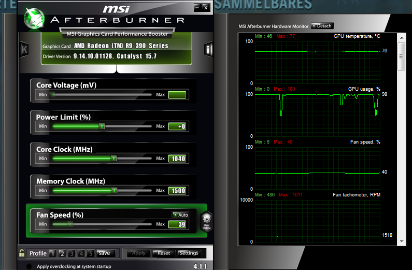Click the Power Limit slider handle
Viewport: 412px width, 270px height.
pos(102,126)
